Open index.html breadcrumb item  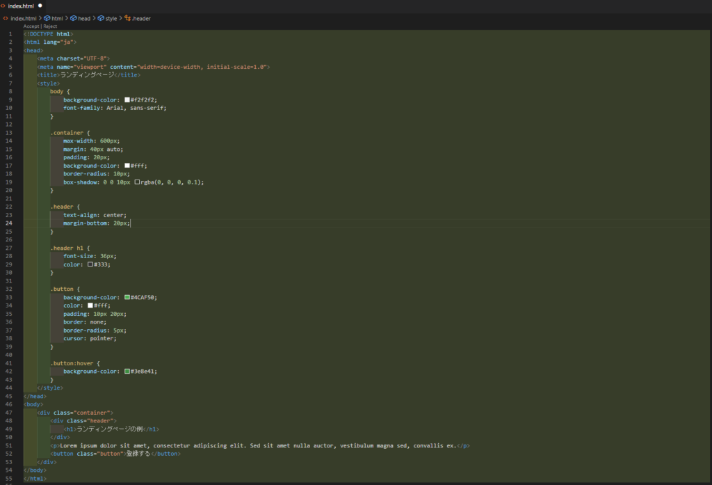coord(23,19)
